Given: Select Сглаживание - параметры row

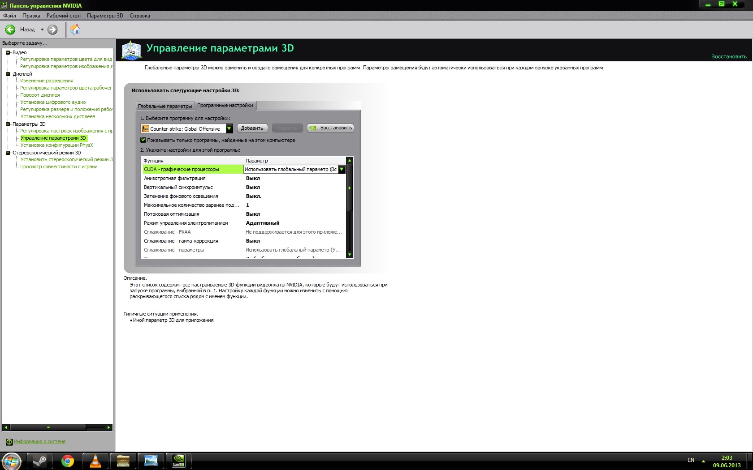Looking at the screenshot, I should click(x=243, y=250).
